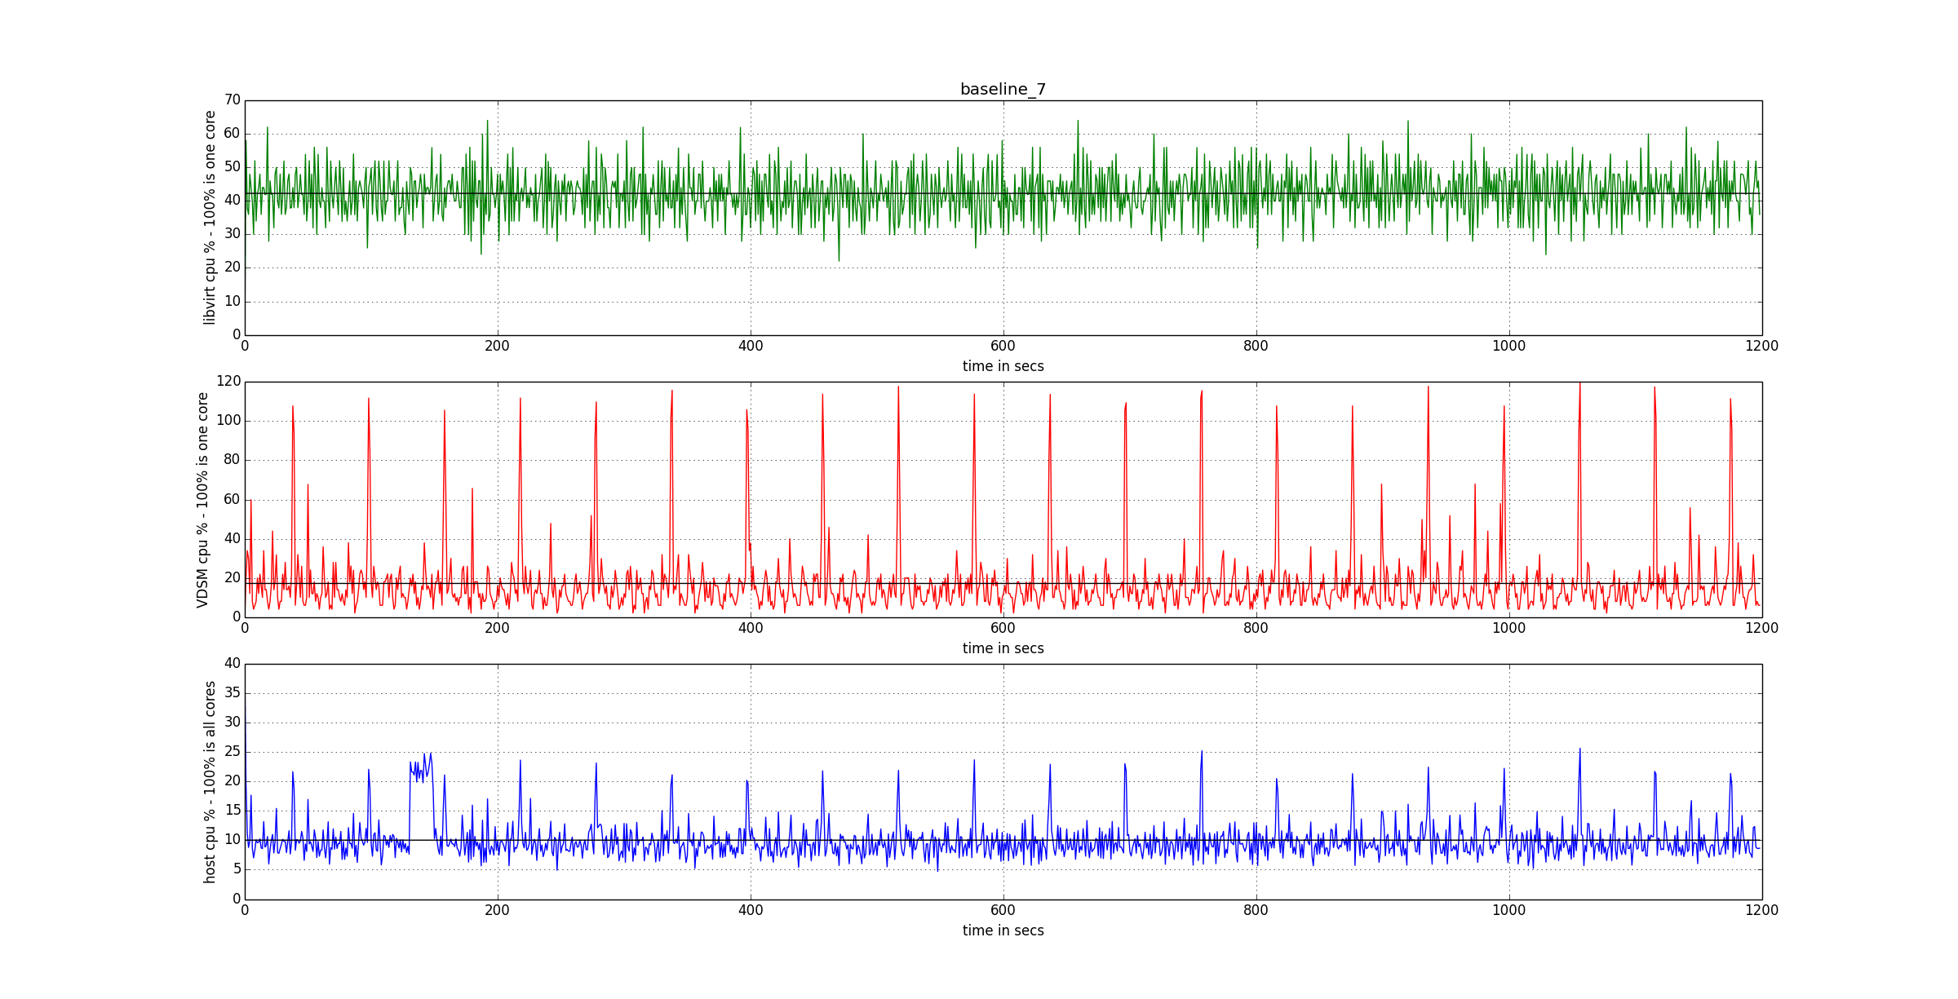
Task: Click the 800 x-tick below bottom chart
Action: tap(1256, 910)
